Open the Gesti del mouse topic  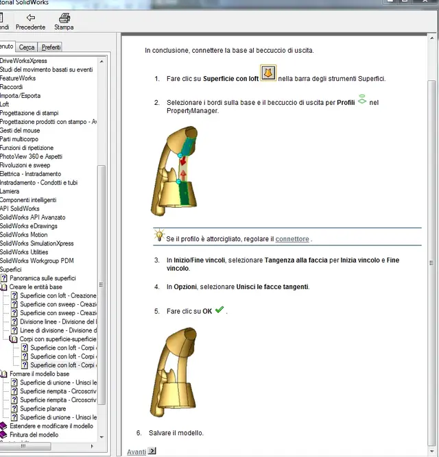[20, 131]
